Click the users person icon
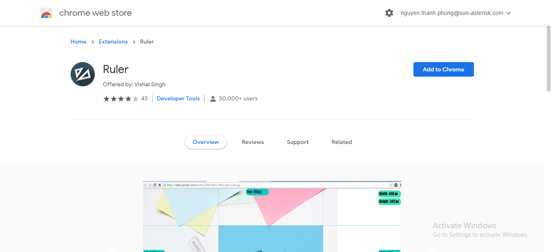The width and height of the screenshot is (551, 252). pos(213,99)
